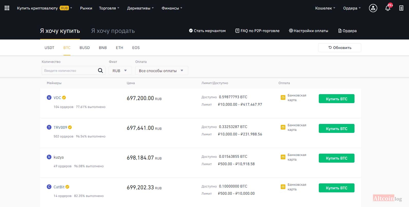Click bank card icon in VDC row
Viewport: 409px width, 207px height.
283,97
